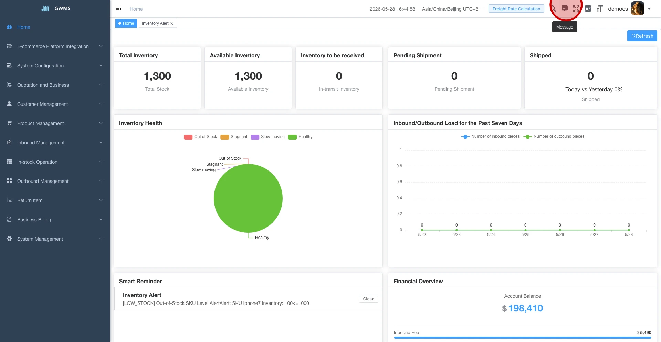Switch to the Home tab
This screenshot has width=661, height=342.
(126, 23)
